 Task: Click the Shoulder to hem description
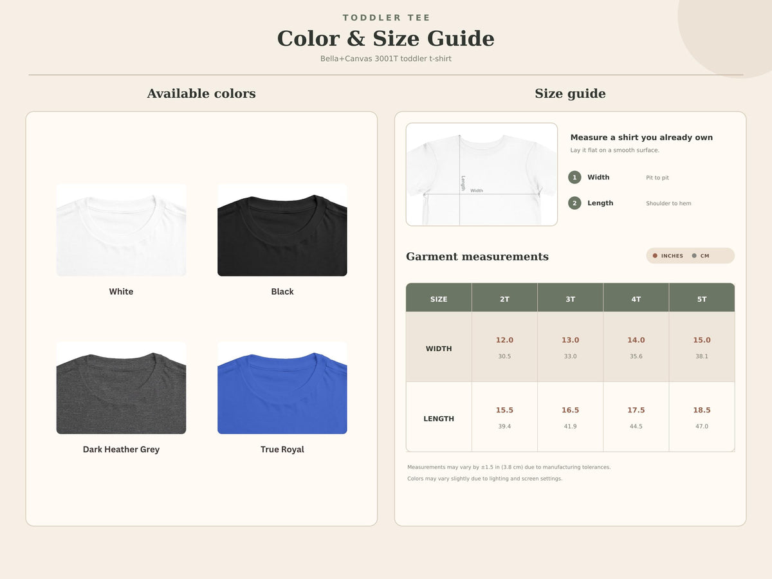(x=668, y=203)
